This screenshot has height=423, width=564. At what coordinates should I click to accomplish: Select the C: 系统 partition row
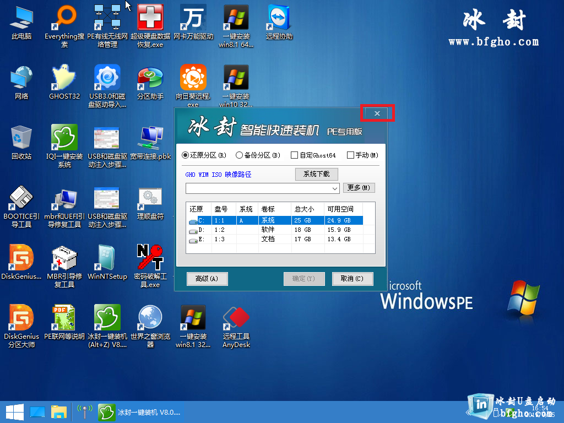(275, 220)
